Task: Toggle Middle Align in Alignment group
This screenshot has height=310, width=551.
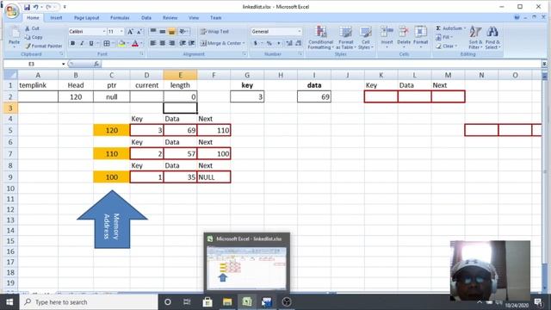Action: [163, 32]
